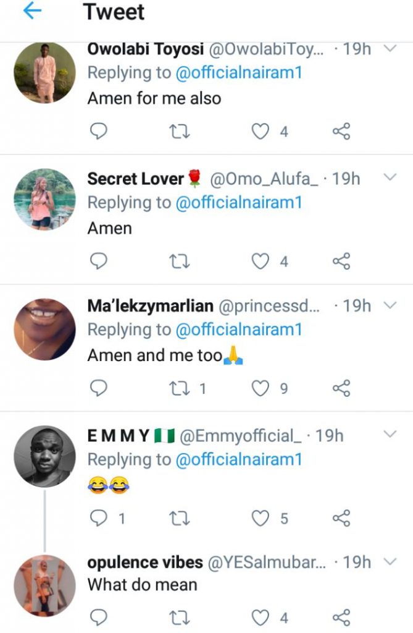The image size is (413, 633).
Task: Open the chevron menu on EMMY's tweet
Action: pos(390,435)
